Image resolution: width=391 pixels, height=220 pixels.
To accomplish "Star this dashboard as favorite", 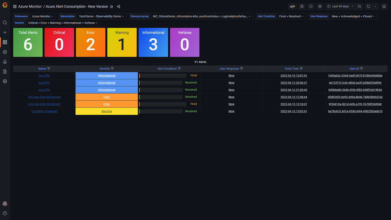I will 112,7.
